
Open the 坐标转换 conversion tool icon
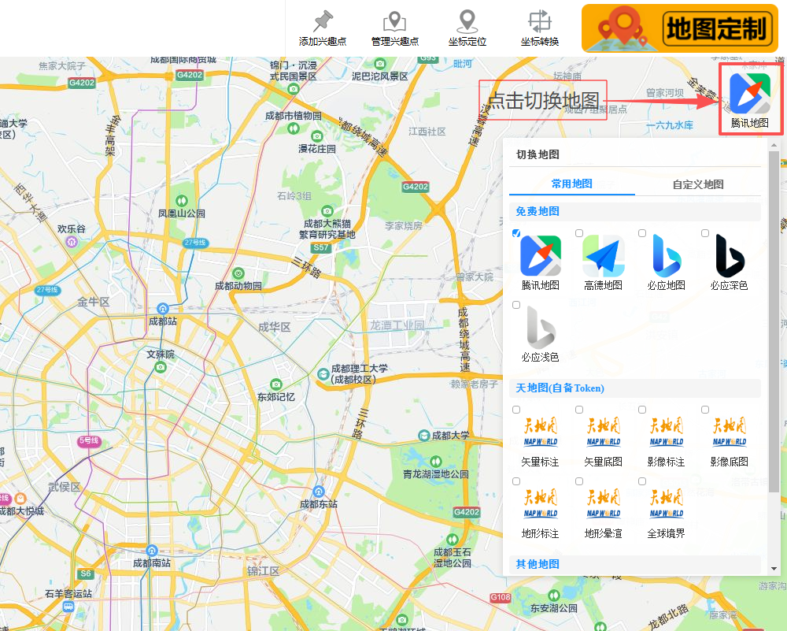[540, 21]
